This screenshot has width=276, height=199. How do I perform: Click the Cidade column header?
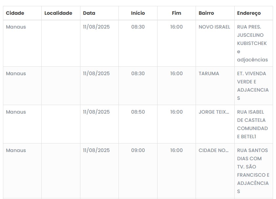pyautogui.click(x=15, y=13)
